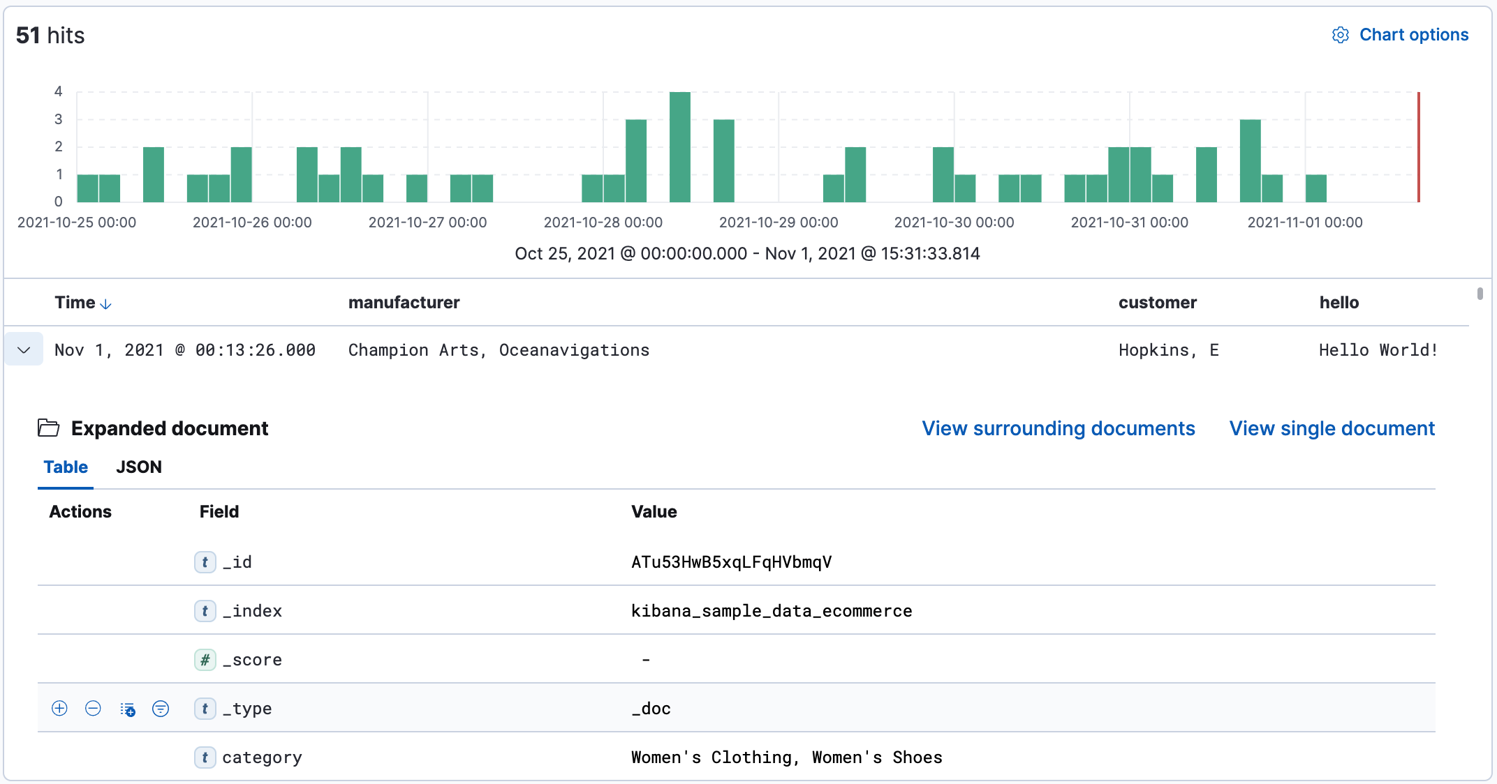Click the tallest histogram bar near 2021-10-28
Screen dimensions: 1497x784
(679, 146)
